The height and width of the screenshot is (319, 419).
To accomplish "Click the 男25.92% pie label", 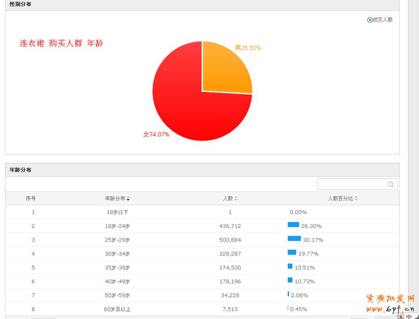I will [248, 48].
